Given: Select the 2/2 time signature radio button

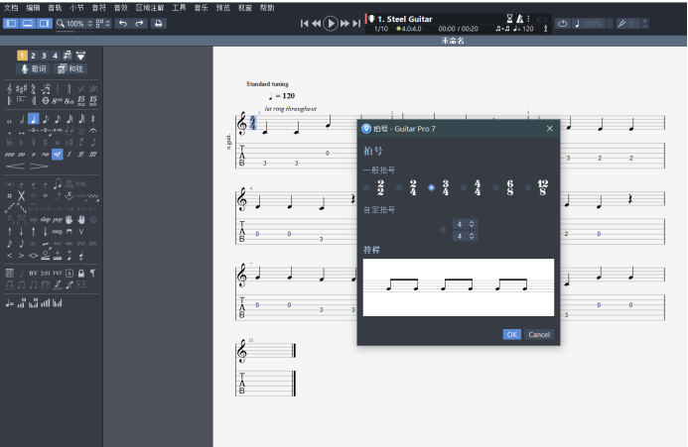Looking at the screenshot, I should [x=366, y=187].
